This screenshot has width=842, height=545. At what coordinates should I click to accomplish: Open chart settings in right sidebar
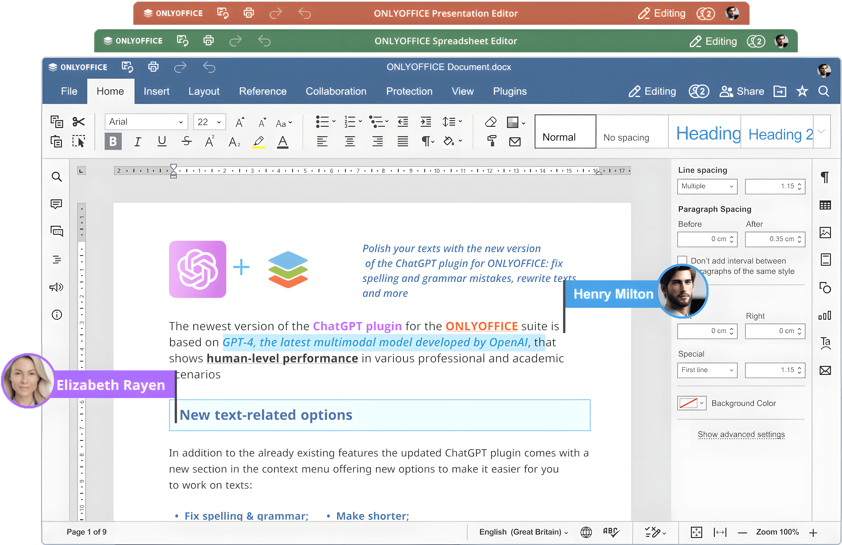click(x=825, y=315)
